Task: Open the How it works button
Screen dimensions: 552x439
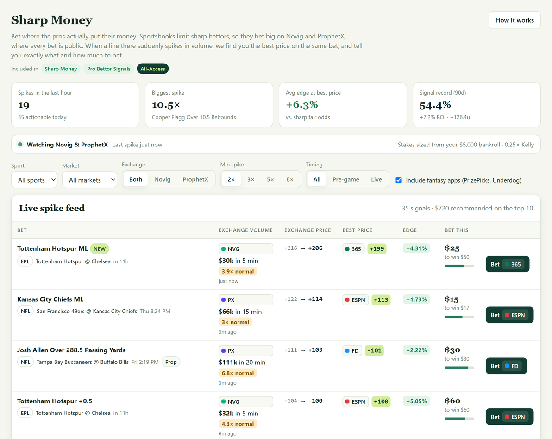Action: pyautogui.click(x=514, y=20)
